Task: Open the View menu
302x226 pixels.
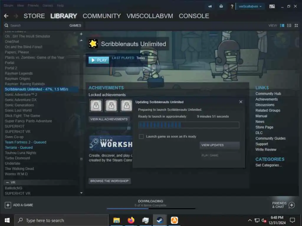Action: (20, 6)
